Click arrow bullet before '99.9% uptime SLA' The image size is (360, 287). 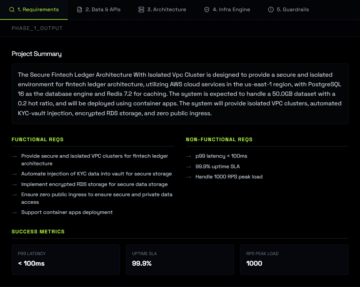coord(188,167)
